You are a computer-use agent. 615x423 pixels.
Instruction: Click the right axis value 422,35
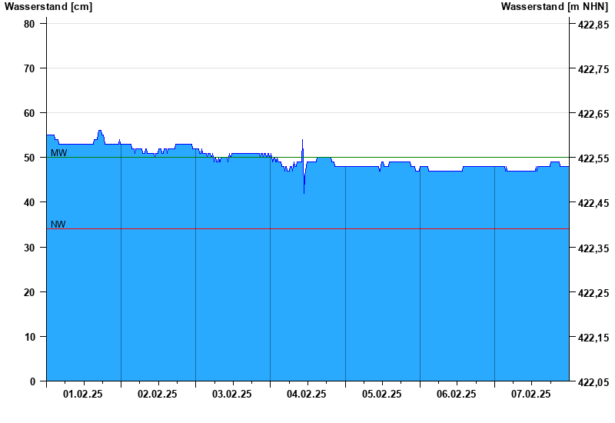(593, 248)
